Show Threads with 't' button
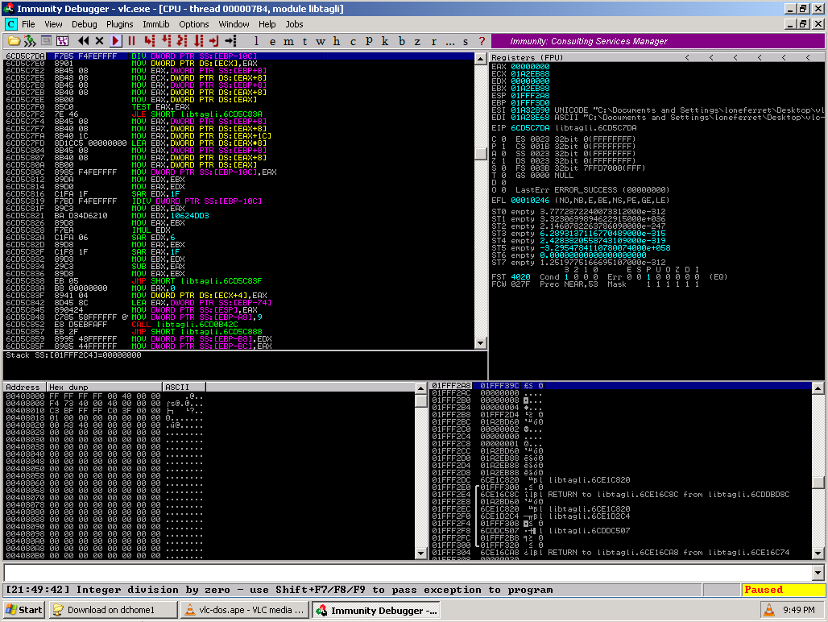 tap(304, 41)
